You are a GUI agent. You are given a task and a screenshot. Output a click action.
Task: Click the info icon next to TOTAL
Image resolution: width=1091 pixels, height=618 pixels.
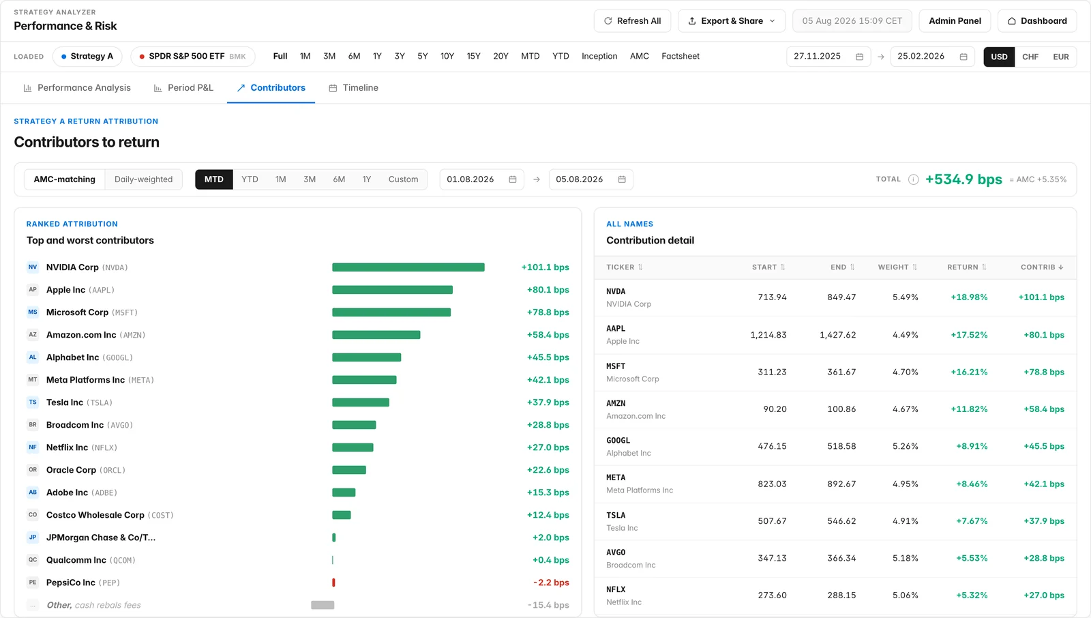(x=913, y=179)
